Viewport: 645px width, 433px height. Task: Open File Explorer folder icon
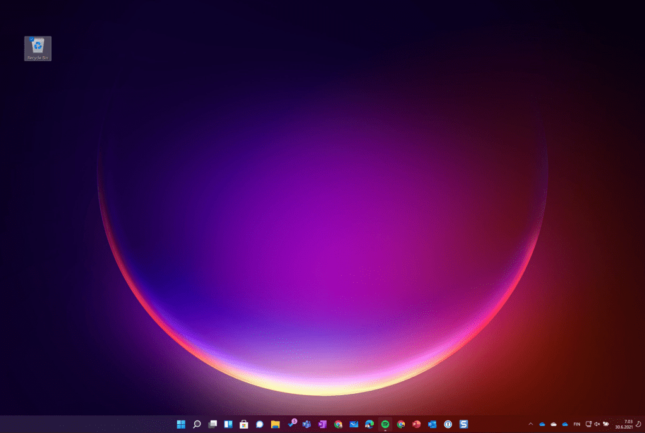pos(275,424)
